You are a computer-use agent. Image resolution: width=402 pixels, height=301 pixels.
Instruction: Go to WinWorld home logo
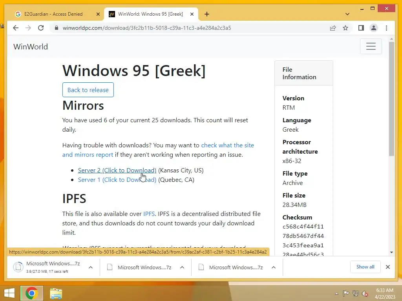click(31, 47)
